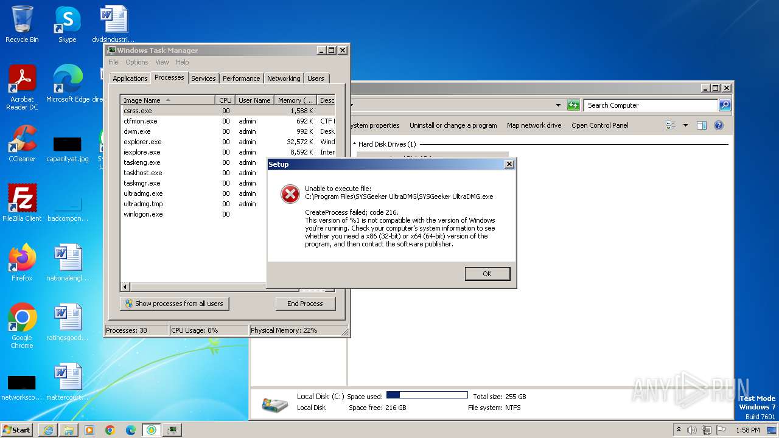Open the Help menu in Task Manager

click(x=183, y=62)
